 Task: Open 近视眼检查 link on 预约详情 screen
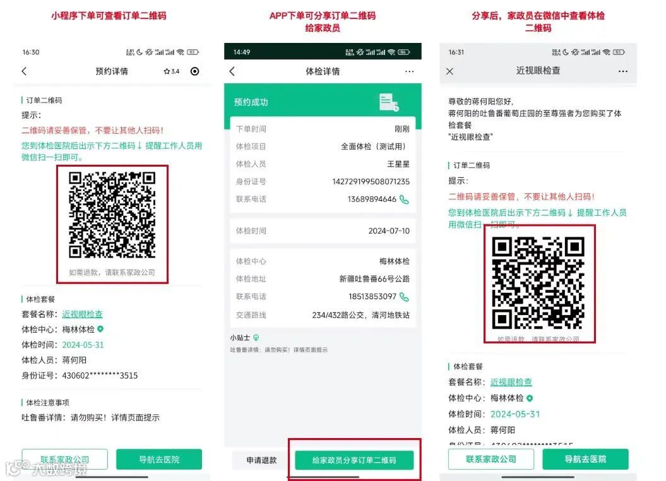click(x=83, y=314)
